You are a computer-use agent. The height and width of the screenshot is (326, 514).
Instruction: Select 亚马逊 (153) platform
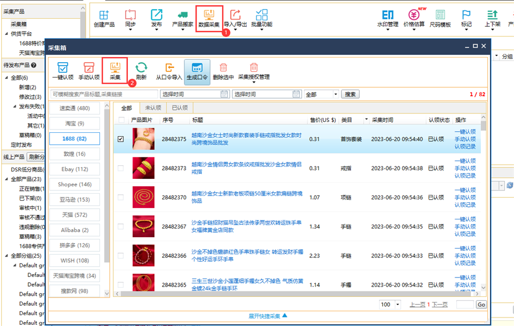point(74,199)
